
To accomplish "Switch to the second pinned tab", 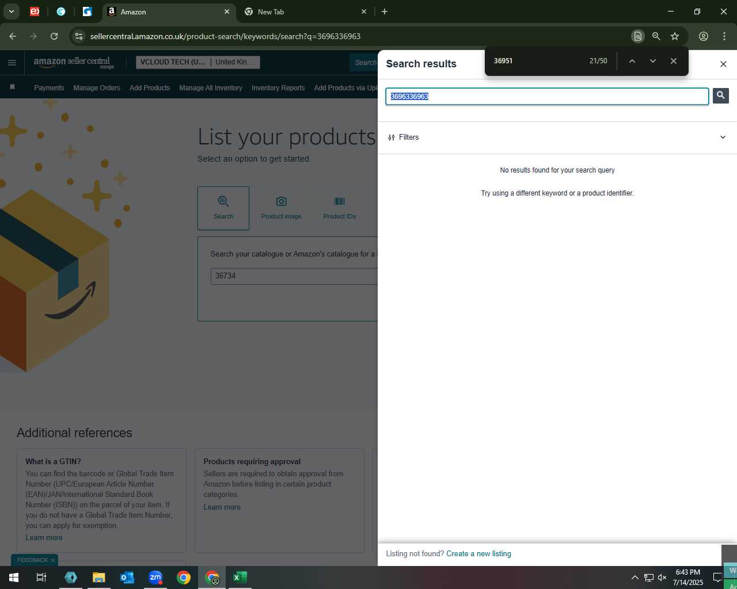I will pyautogui.click(x=61, y=12).
